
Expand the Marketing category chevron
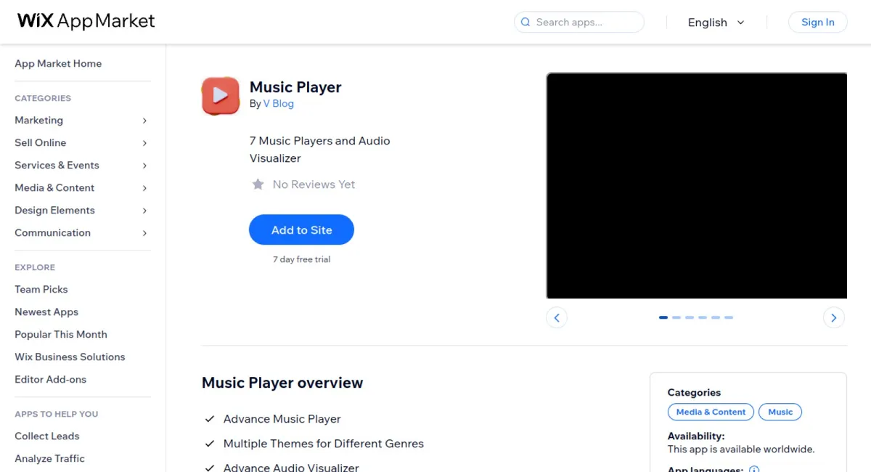pyautogui.click(x=144, y=121)
